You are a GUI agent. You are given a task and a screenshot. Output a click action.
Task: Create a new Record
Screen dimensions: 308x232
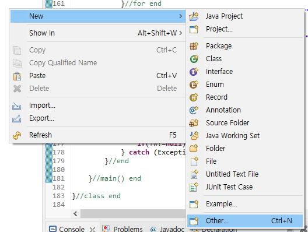[245, 97]
